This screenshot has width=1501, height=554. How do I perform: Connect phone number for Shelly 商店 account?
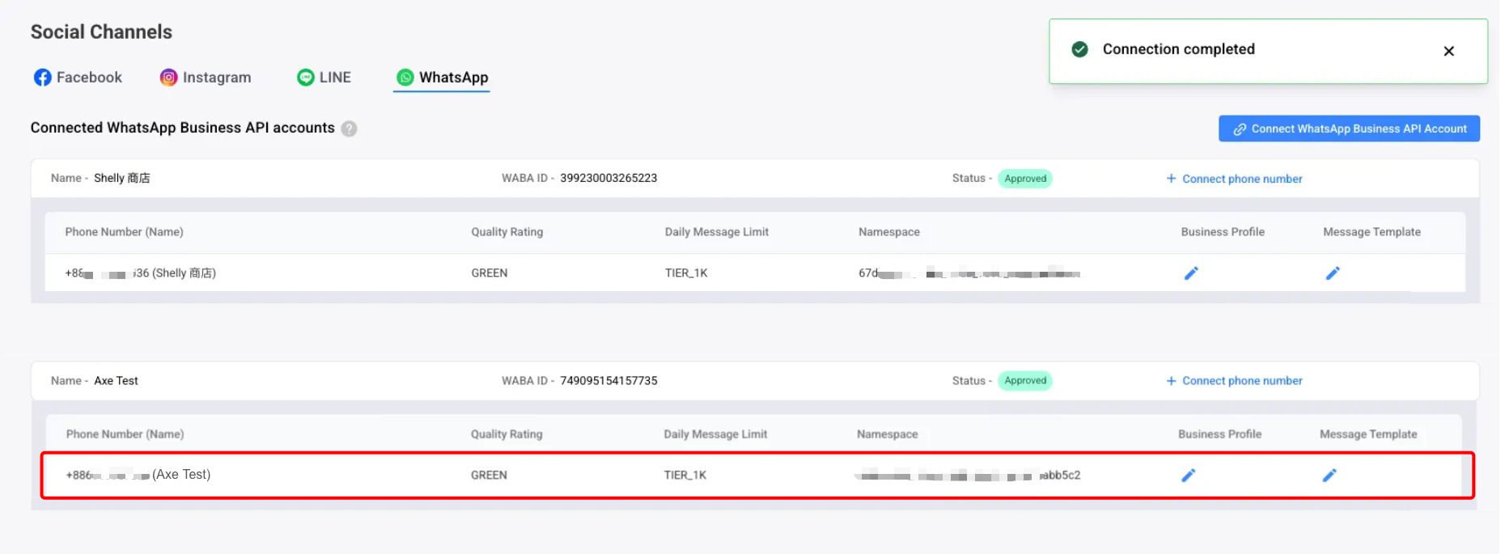1234,179
